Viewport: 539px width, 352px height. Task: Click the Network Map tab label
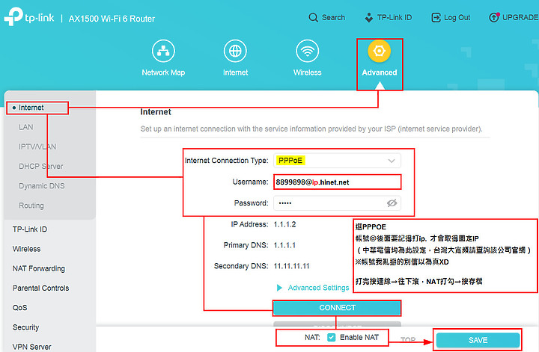[163, 72]
